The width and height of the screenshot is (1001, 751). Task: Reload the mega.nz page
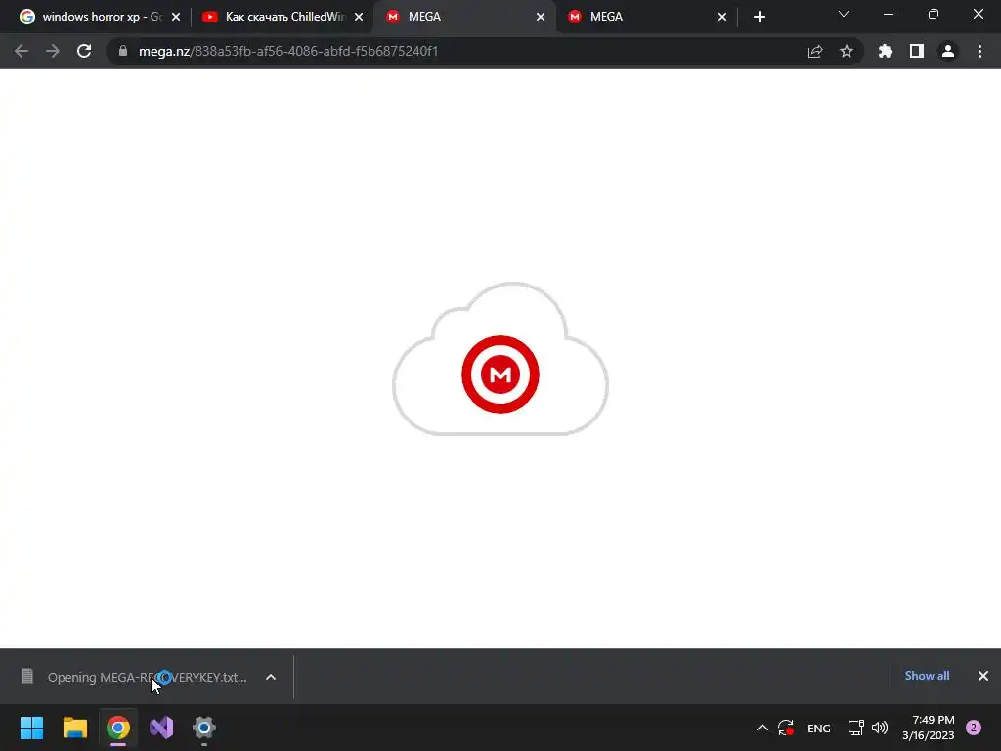point(84,51)
